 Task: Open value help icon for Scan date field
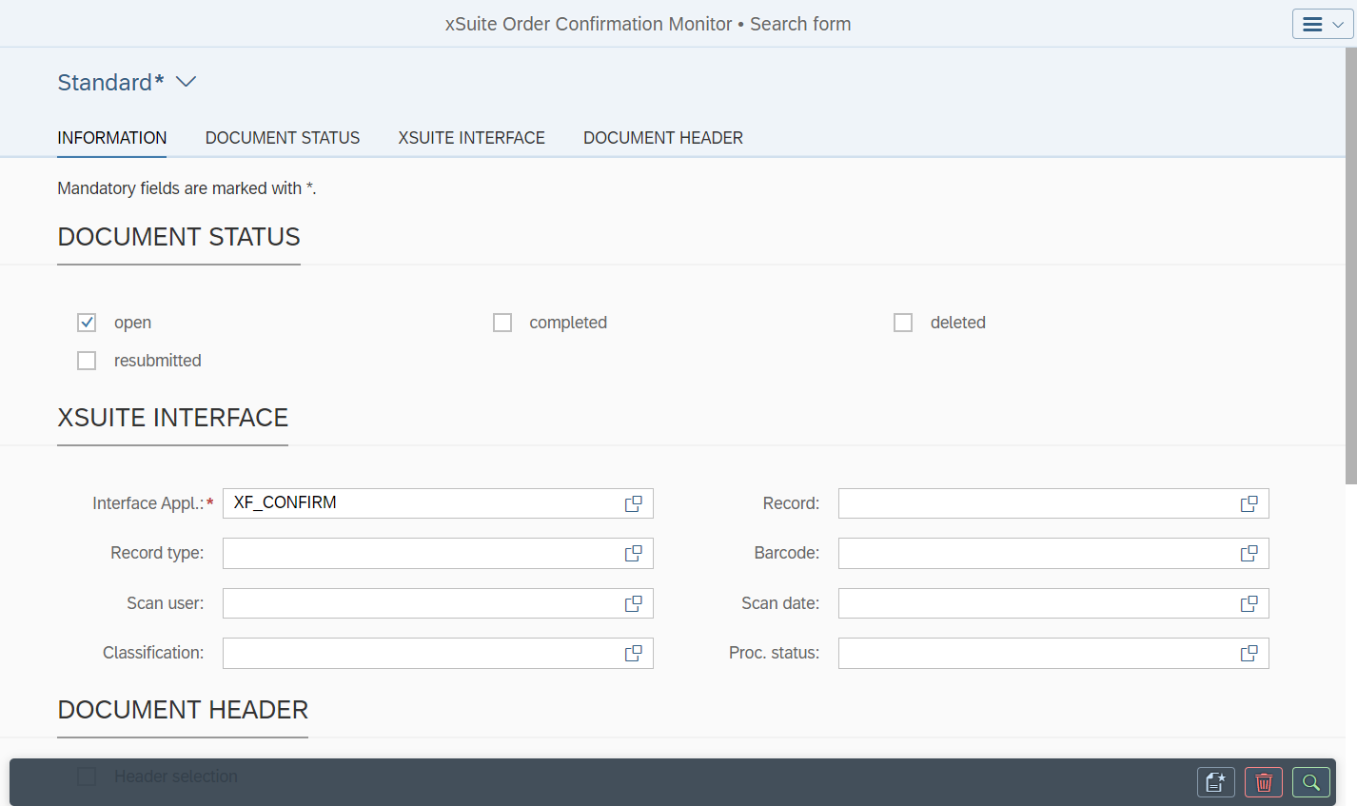coord(1249,603)
